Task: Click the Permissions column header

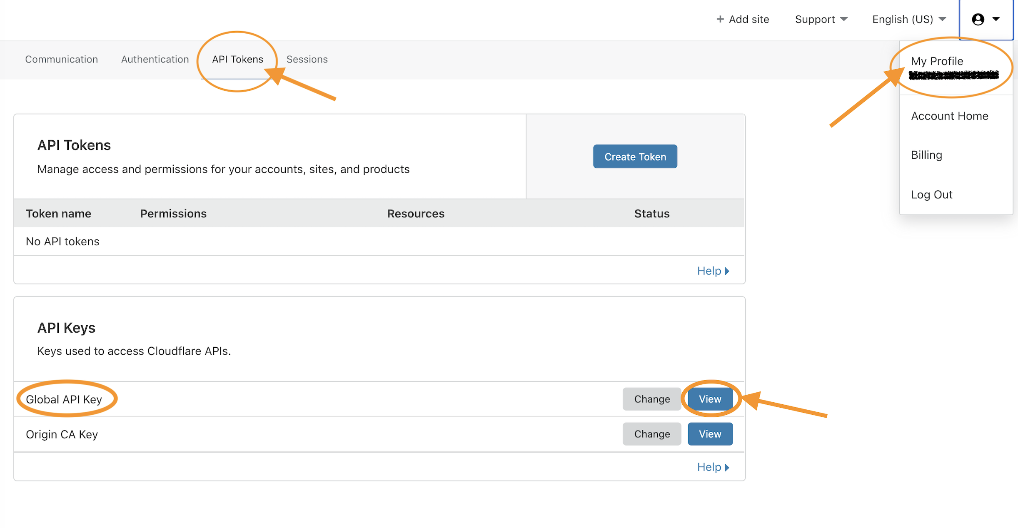Action: tap(173, 214)
